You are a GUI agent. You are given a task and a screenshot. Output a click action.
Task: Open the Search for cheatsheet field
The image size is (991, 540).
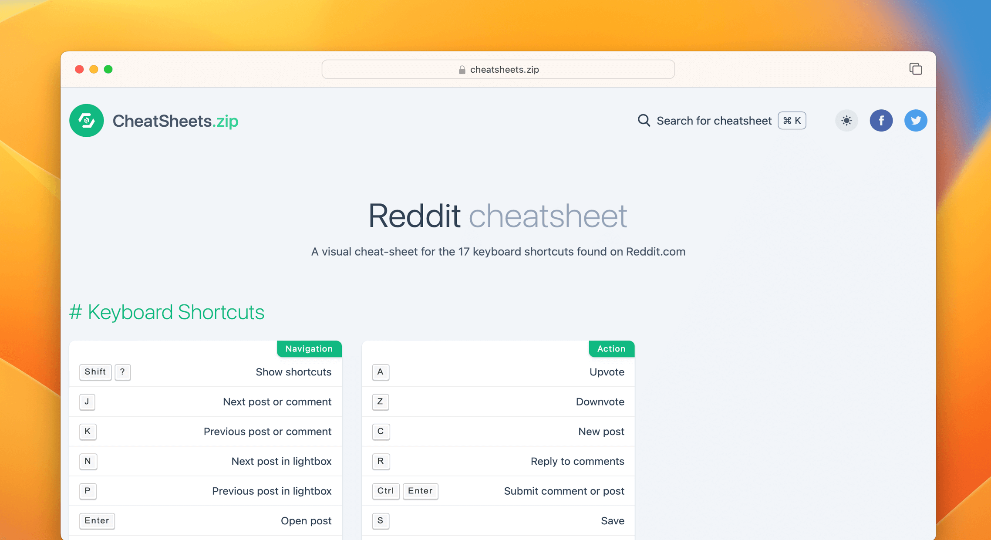(x=721, y=121)
